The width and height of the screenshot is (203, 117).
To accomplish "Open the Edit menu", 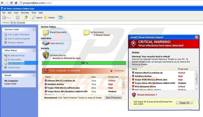I will point(10,13).
